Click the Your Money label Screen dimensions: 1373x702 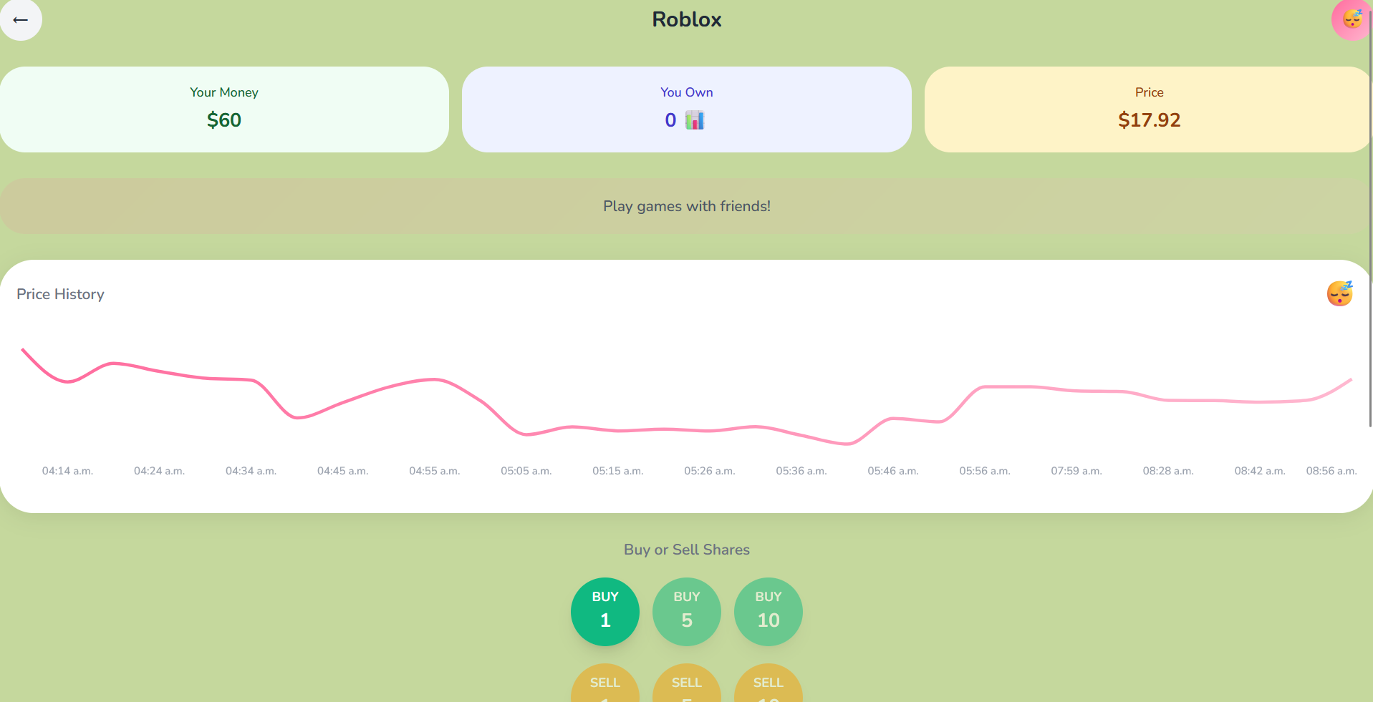[x=224, y=92]
